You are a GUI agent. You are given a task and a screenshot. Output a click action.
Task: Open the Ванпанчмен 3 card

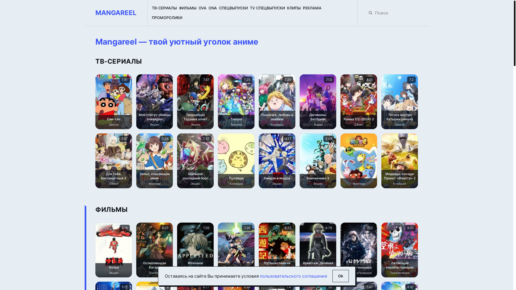tap(318, 161)
